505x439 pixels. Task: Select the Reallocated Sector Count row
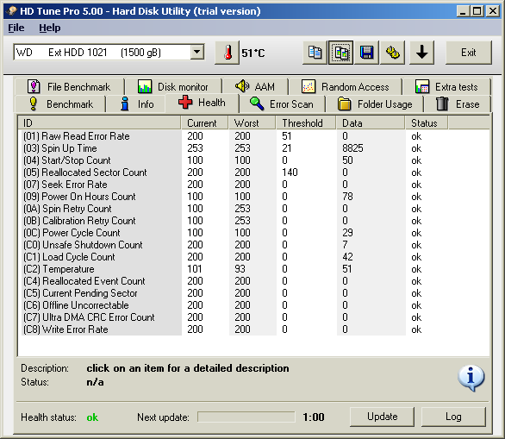254,172
